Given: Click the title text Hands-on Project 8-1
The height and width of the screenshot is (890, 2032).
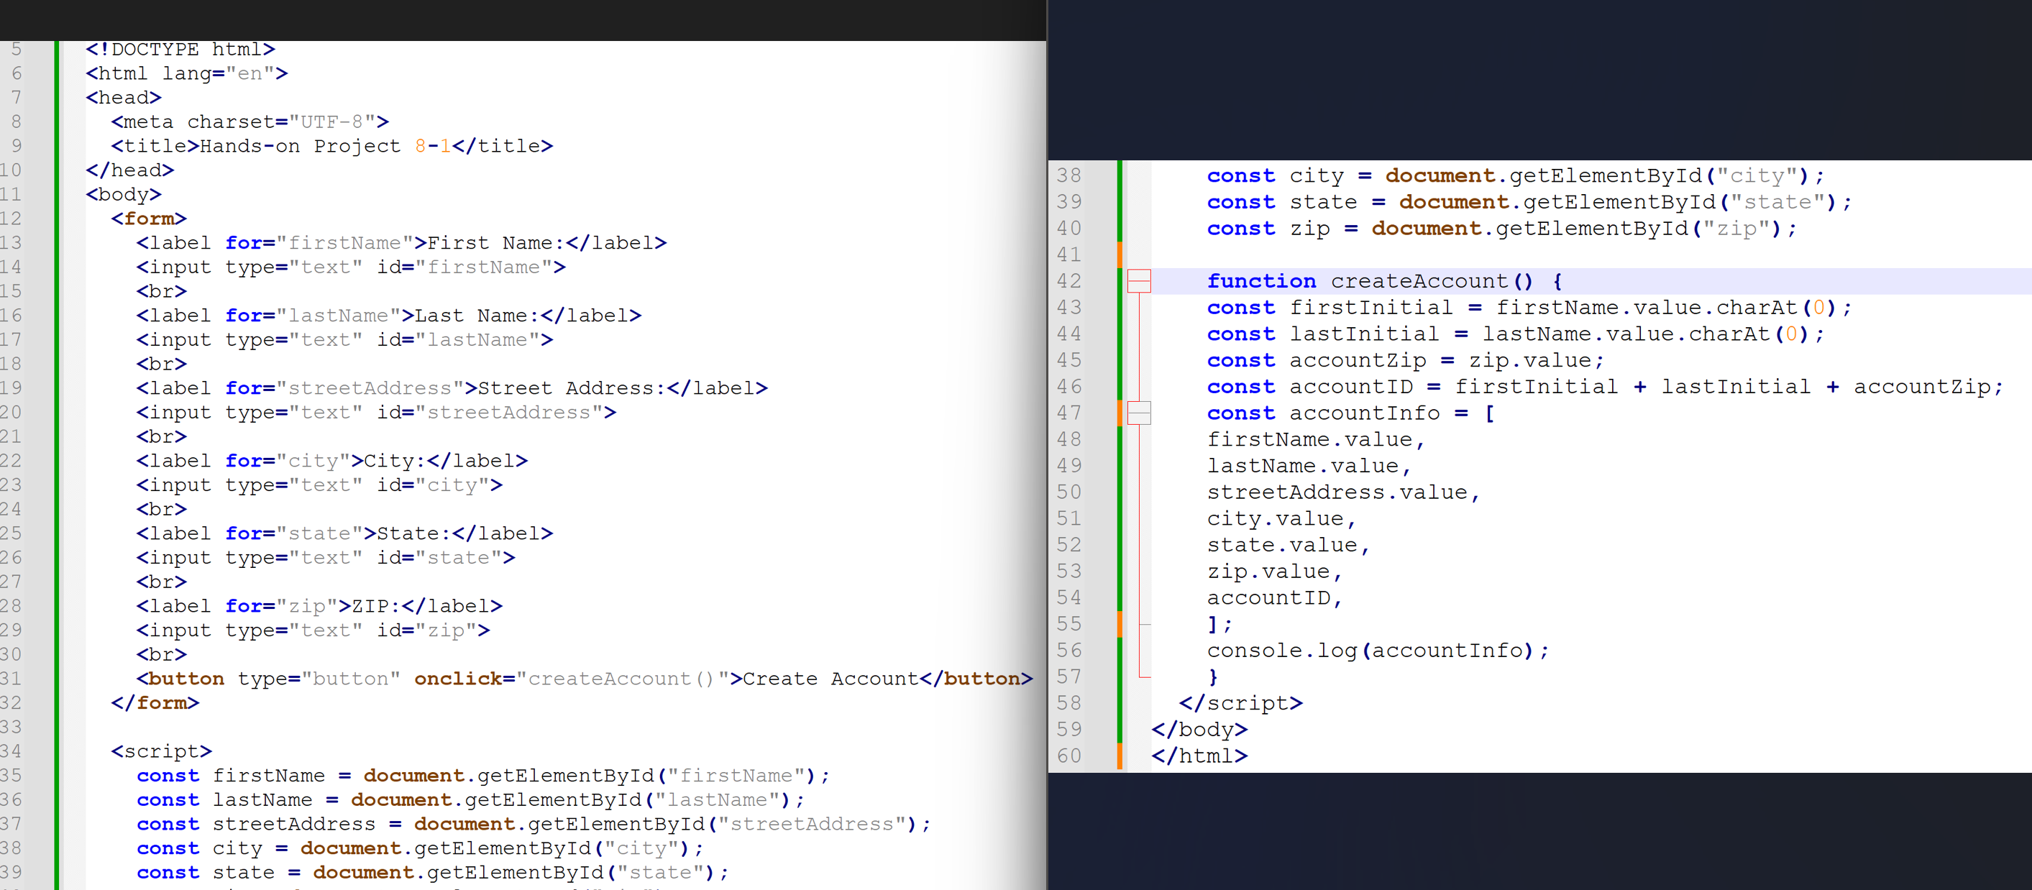Looking at the screenshot, I should click(x=325, y=146).
